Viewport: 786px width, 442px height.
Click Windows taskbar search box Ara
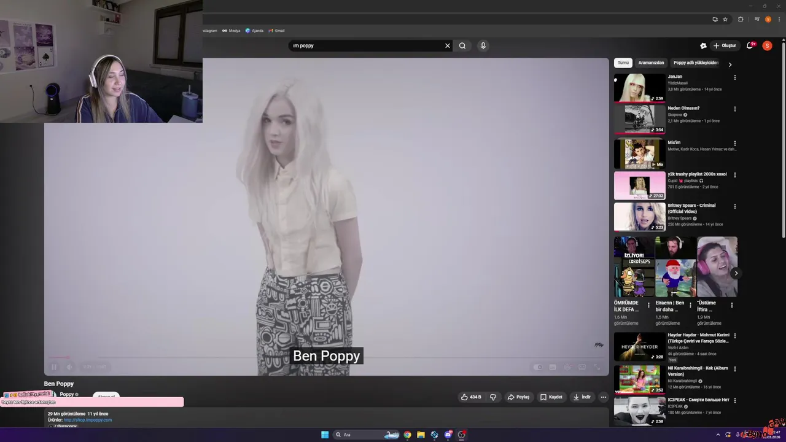(x=367, y=435)
